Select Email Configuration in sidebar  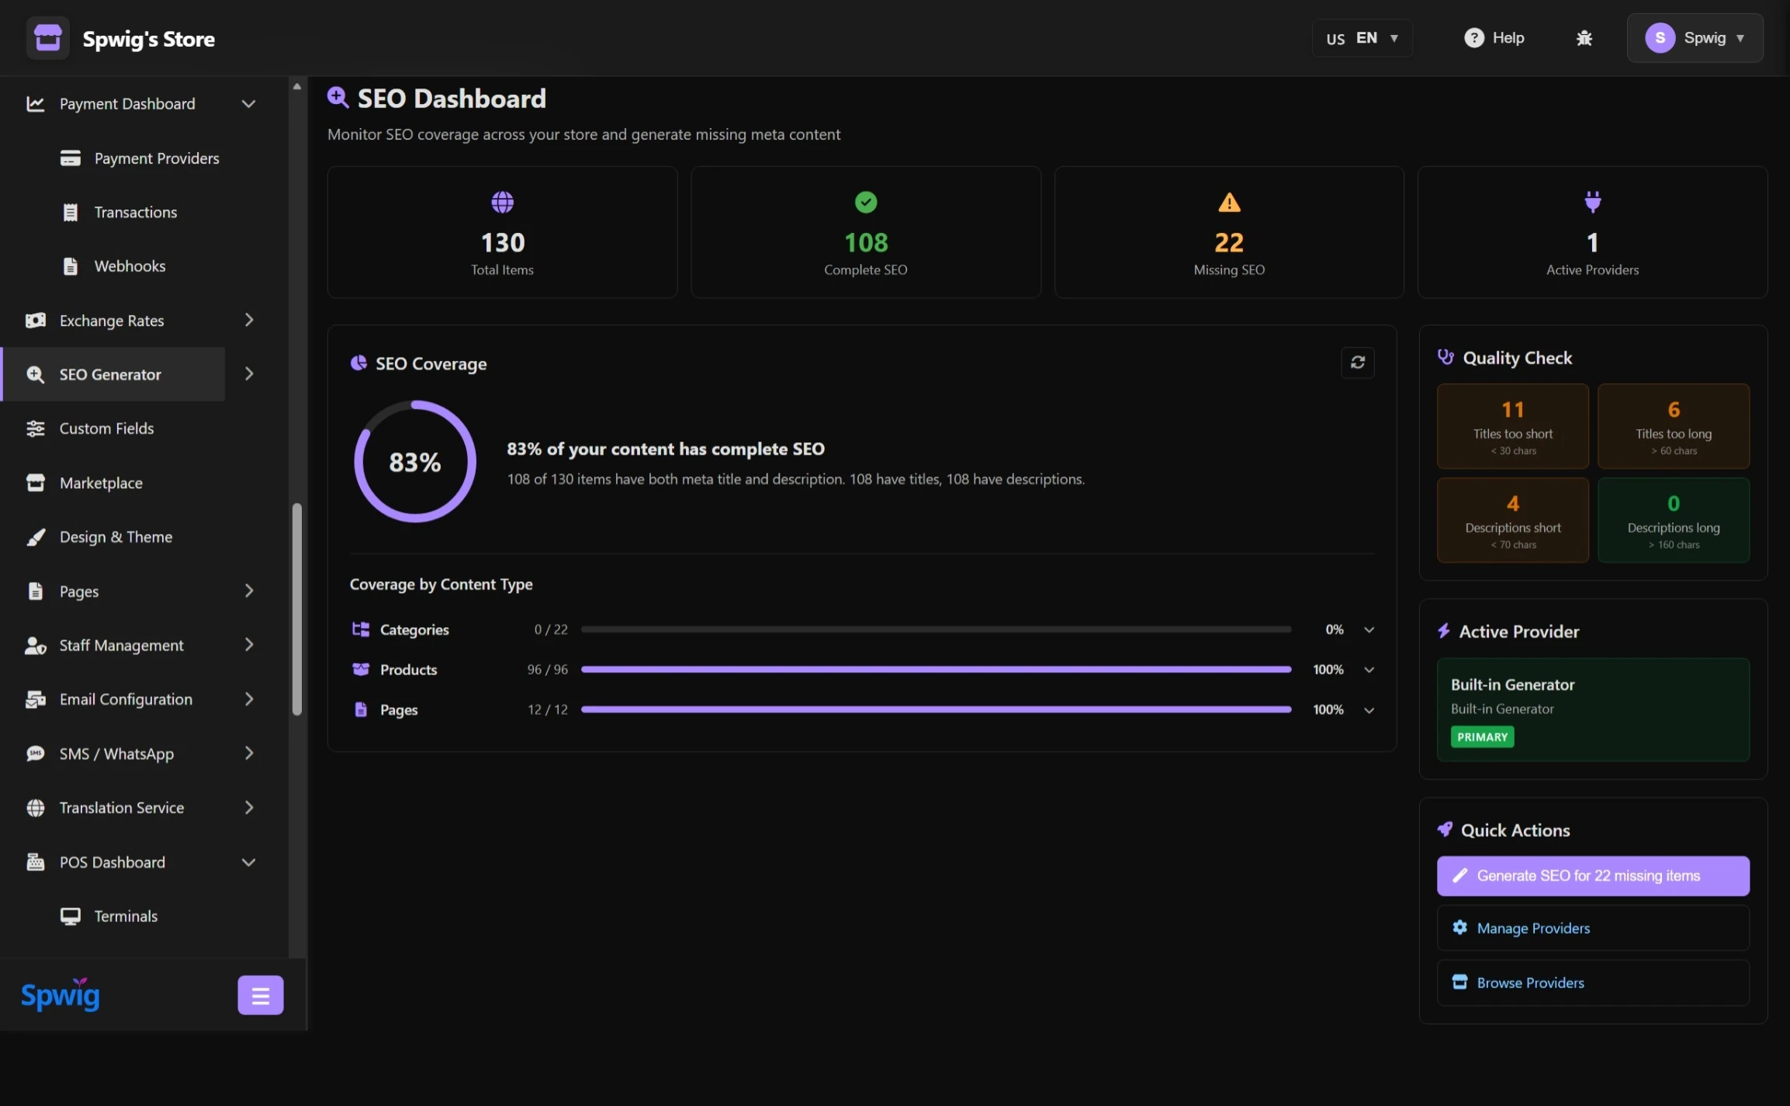click(x=125, y=699)
